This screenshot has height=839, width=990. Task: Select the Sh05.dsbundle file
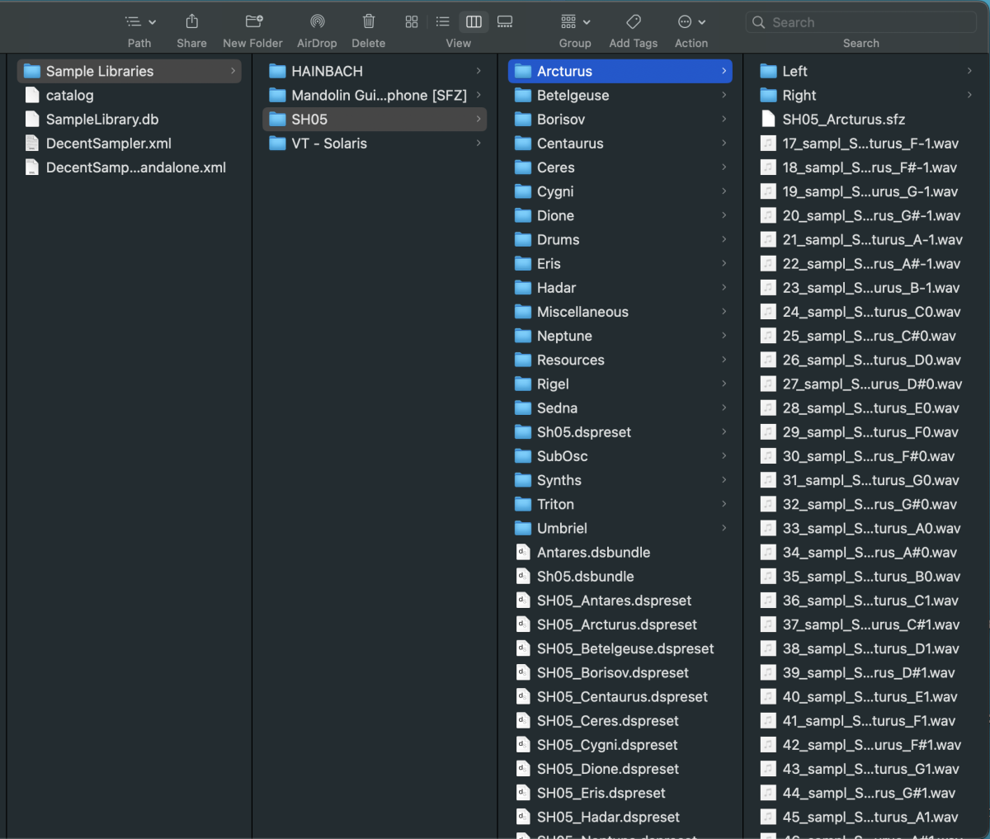coord(620,577)
